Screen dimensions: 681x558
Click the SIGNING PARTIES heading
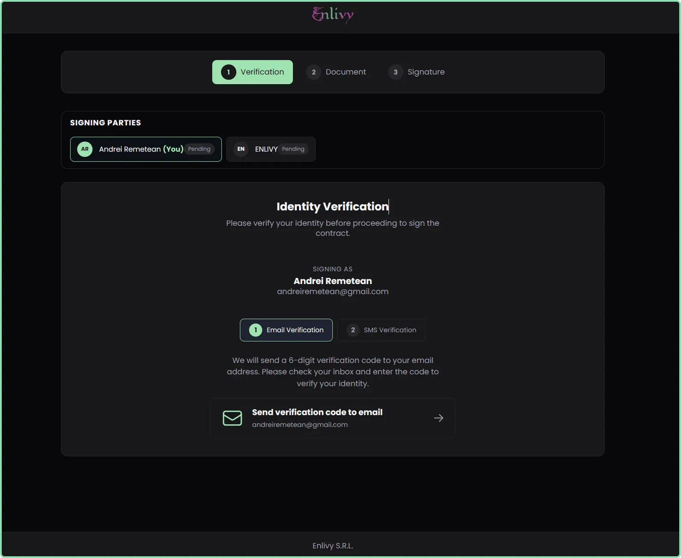point(106,123)
